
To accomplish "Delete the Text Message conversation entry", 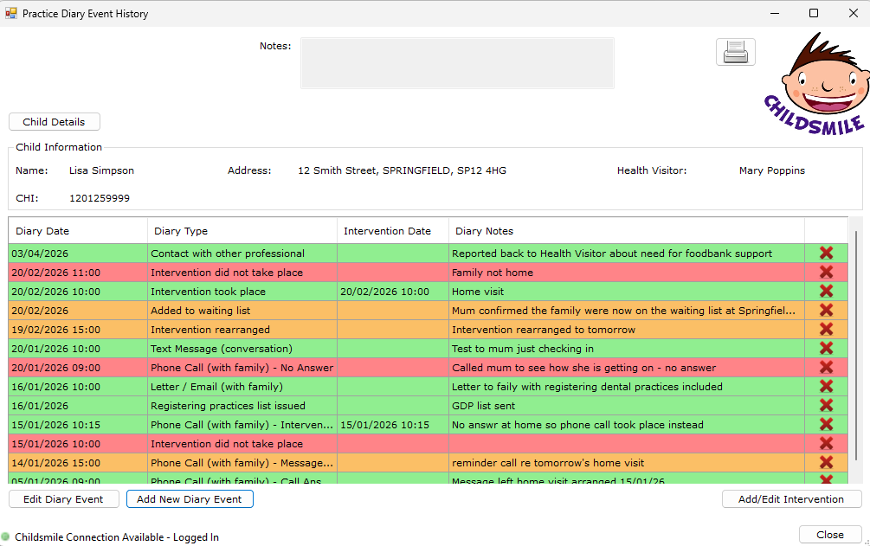I will coord(826,349).
